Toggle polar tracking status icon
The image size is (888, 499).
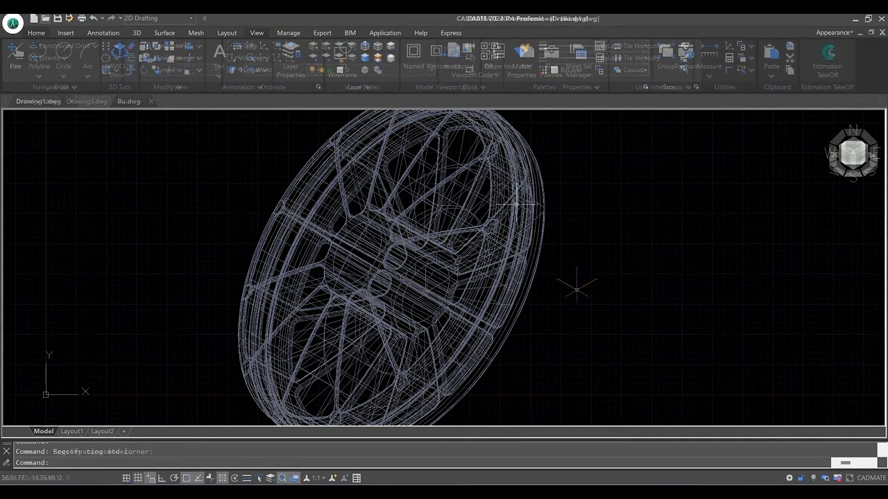tap(174, 478)
